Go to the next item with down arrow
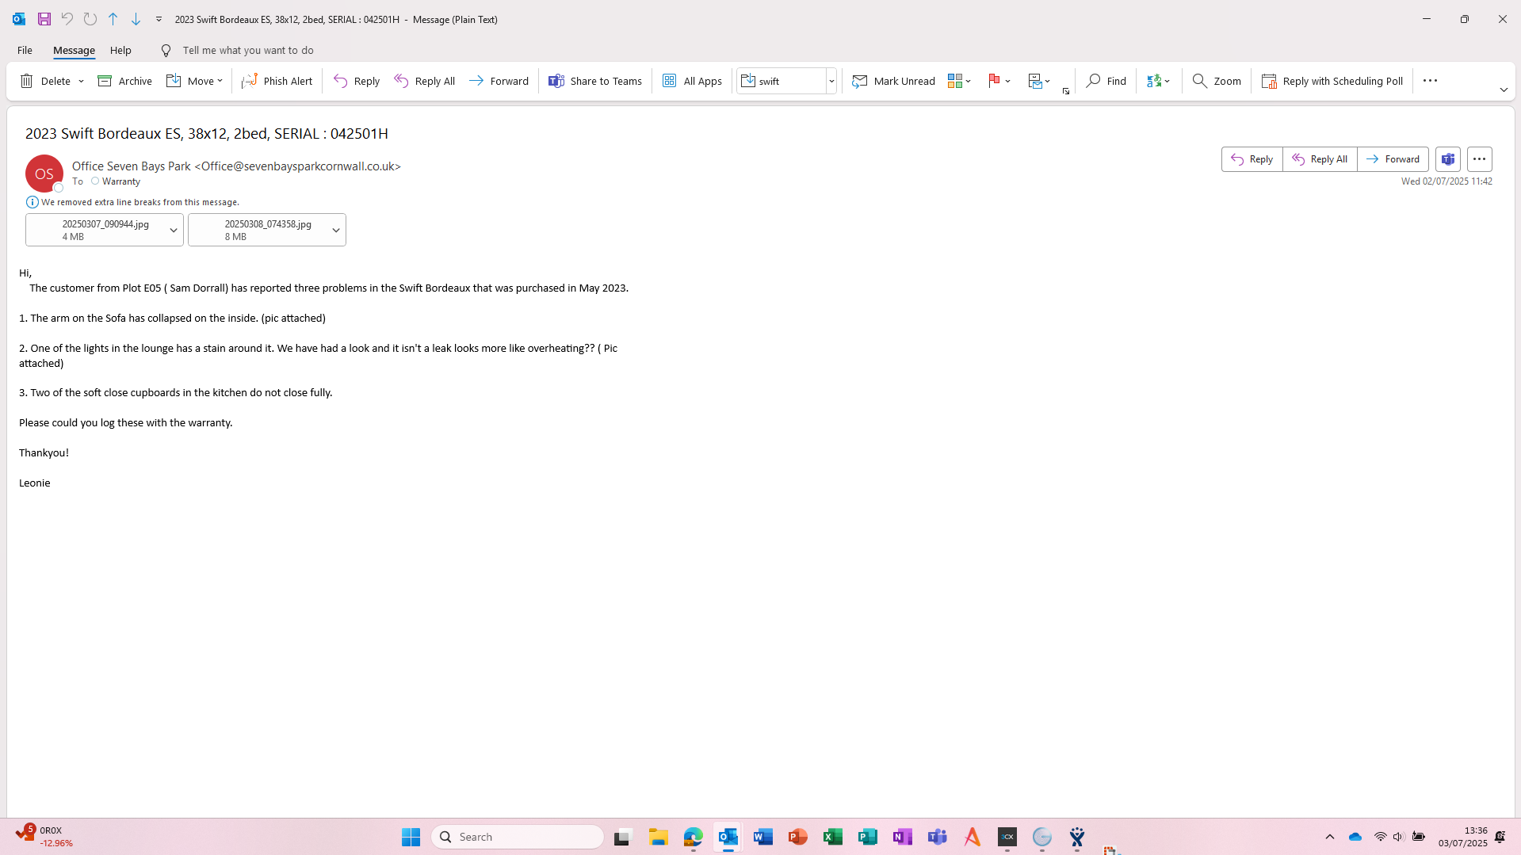The width and height of the screenshot is (1521, 855). point(136,19)
